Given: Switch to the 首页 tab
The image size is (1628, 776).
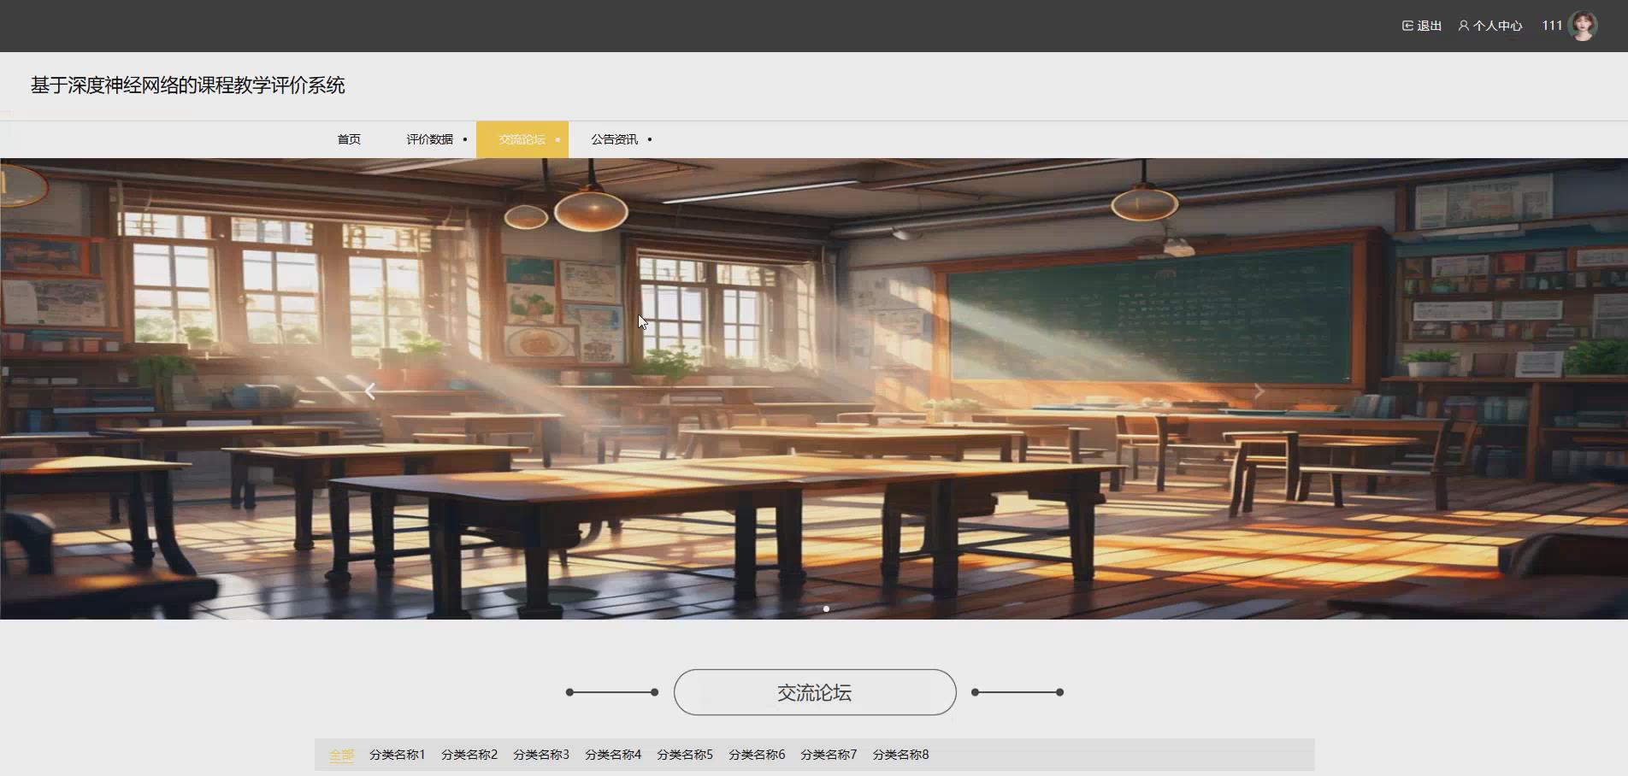Looking at the screenshot, I should (348, 139).
